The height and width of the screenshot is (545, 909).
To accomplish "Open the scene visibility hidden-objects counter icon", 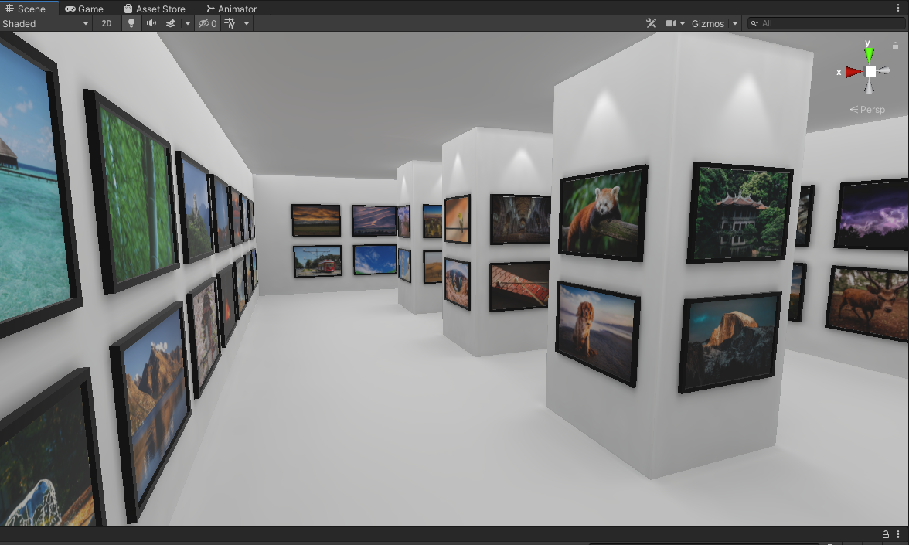I will point(206,23).
